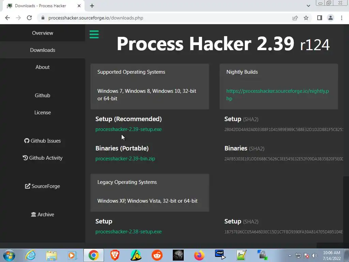Open SourceForge external link in sidebar
349x262 pixels.
pos(43,186)
